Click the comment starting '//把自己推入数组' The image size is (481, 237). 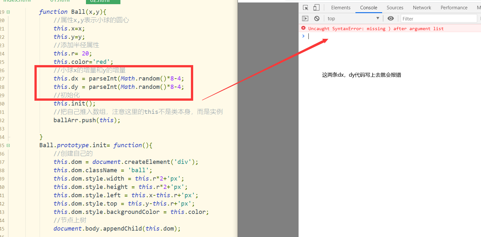pyautogui.click(x=138, y=112)
